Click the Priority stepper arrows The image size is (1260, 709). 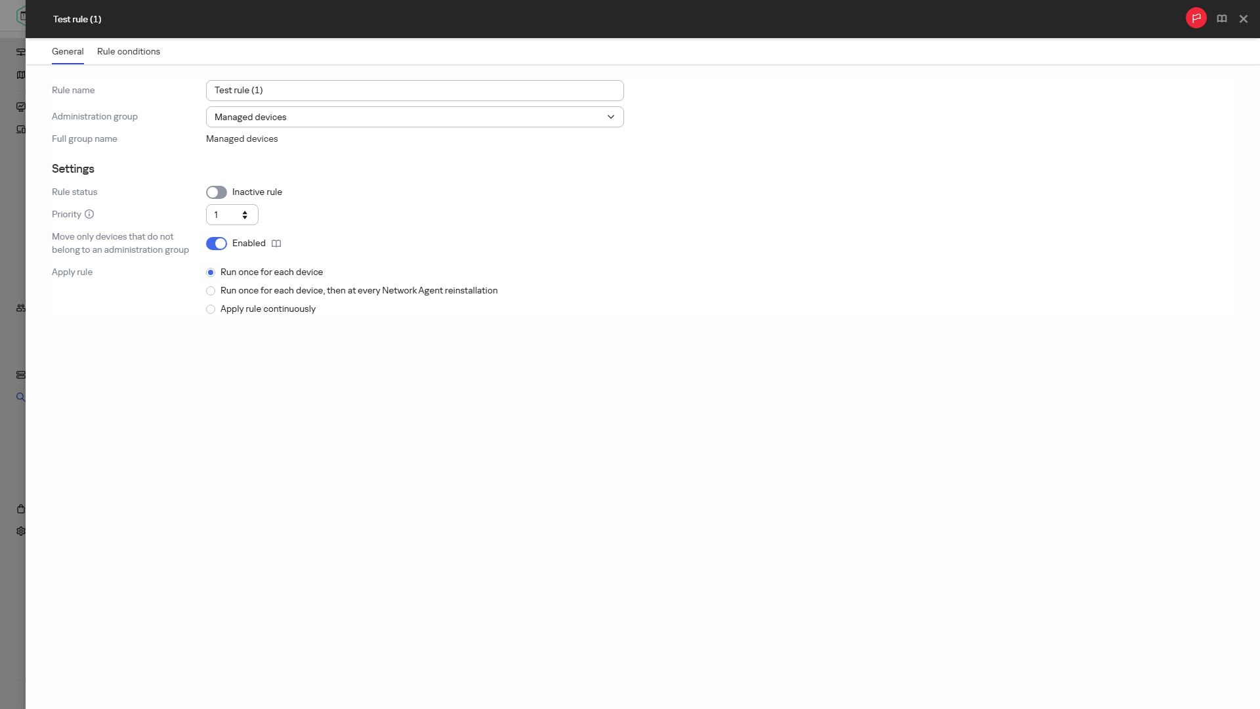pyautogui.click(x=245, y=215)
